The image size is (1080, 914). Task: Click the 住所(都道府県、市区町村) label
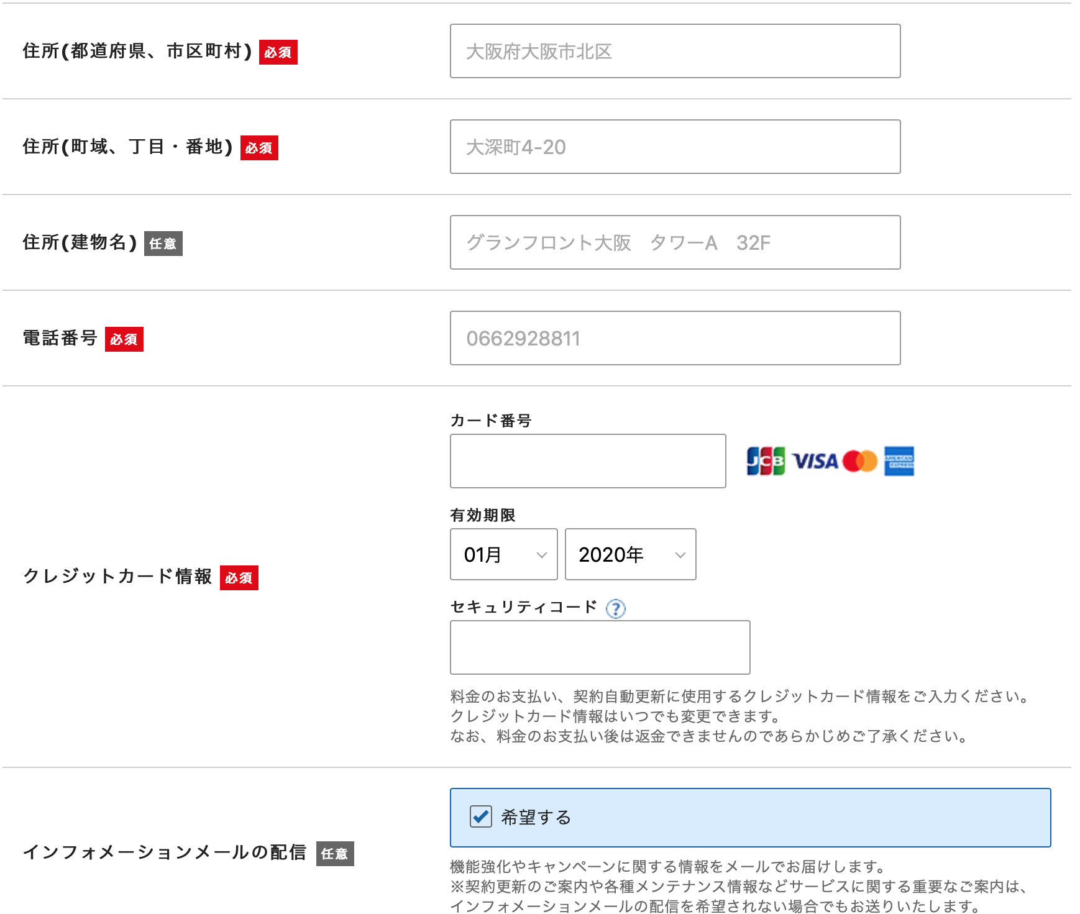137,51
